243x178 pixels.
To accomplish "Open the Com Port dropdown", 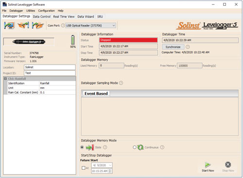I will [x=90, y=25].
